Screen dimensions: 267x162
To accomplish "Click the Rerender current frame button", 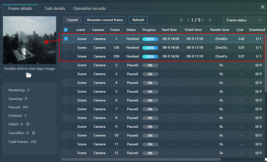I will (x=105, y=20).
